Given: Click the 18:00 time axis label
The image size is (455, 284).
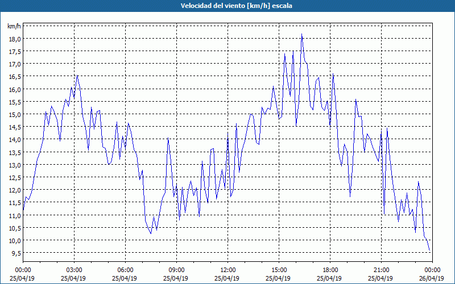Looking at the screenshot, I should [x=330, y=270].
